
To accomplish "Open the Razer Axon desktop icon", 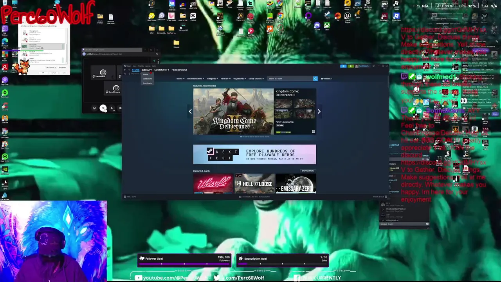I will [x=5, y=94].
